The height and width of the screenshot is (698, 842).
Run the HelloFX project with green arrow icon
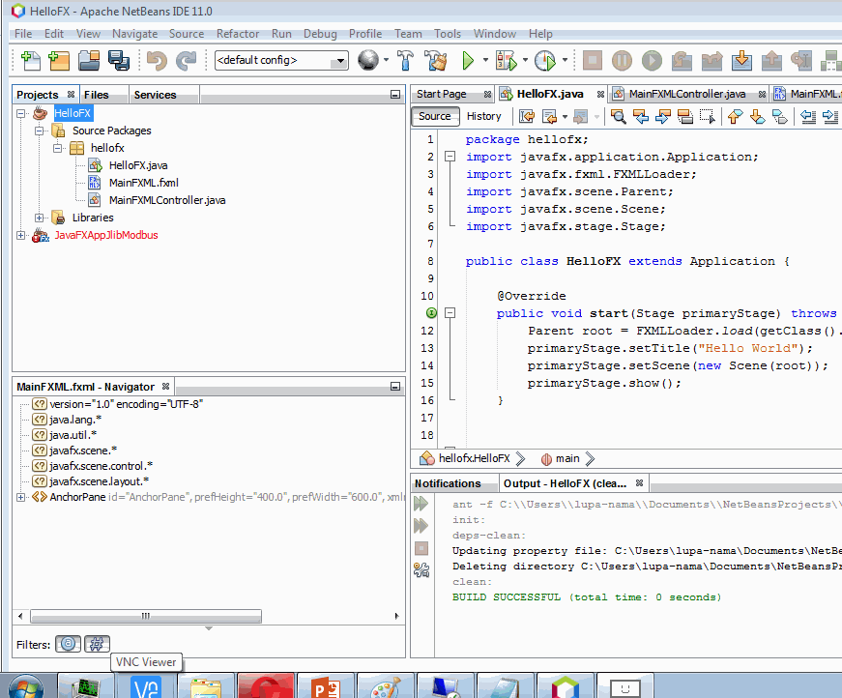point(467,60)
